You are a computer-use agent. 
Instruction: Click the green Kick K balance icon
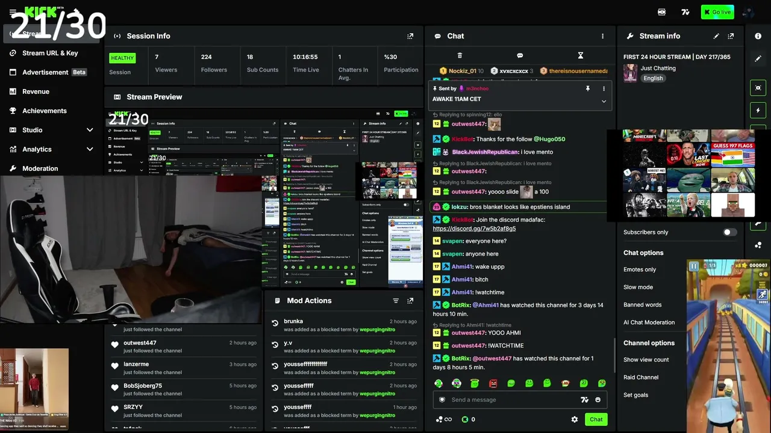point(465,419)
